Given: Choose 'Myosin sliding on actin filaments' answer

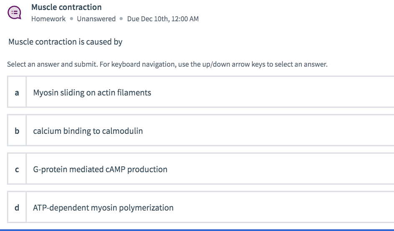Looking at the screenshot, I should click(92, 93).
